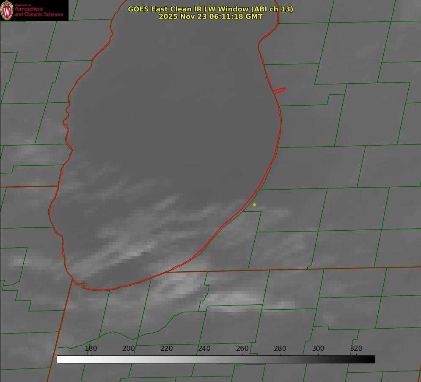
Task: Click the University of Wisconsin crest logo
Action: coord(7,11)
